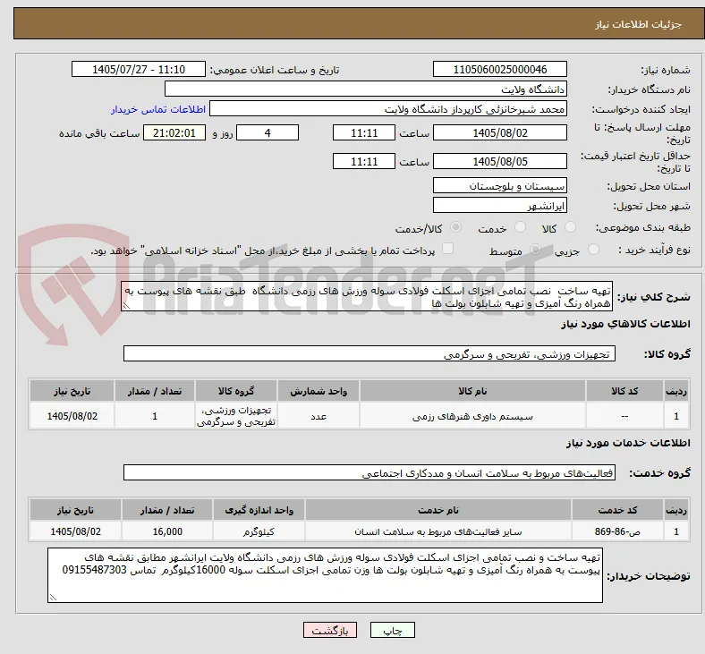Select the جزیی purchase type radio
Viewport: 705px width, 654px height.
click(x=593, y=249)
